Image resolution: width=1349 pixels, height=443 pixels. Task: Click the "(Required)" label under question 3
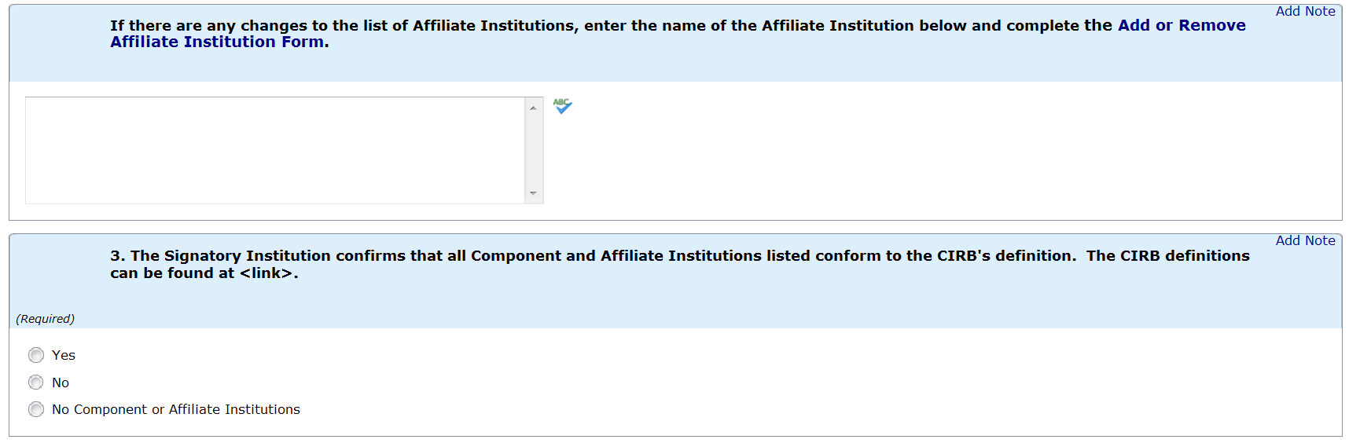[x=46, y=319]
